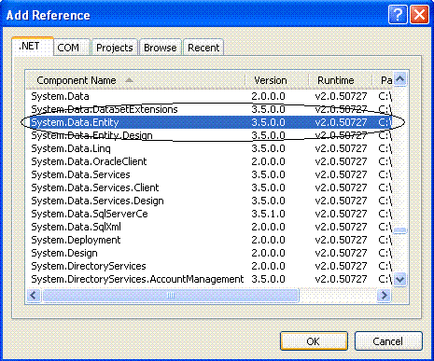Viewport: 434px width, 361px height.
Task: Click the help question mark button
Action: [398, 15]
